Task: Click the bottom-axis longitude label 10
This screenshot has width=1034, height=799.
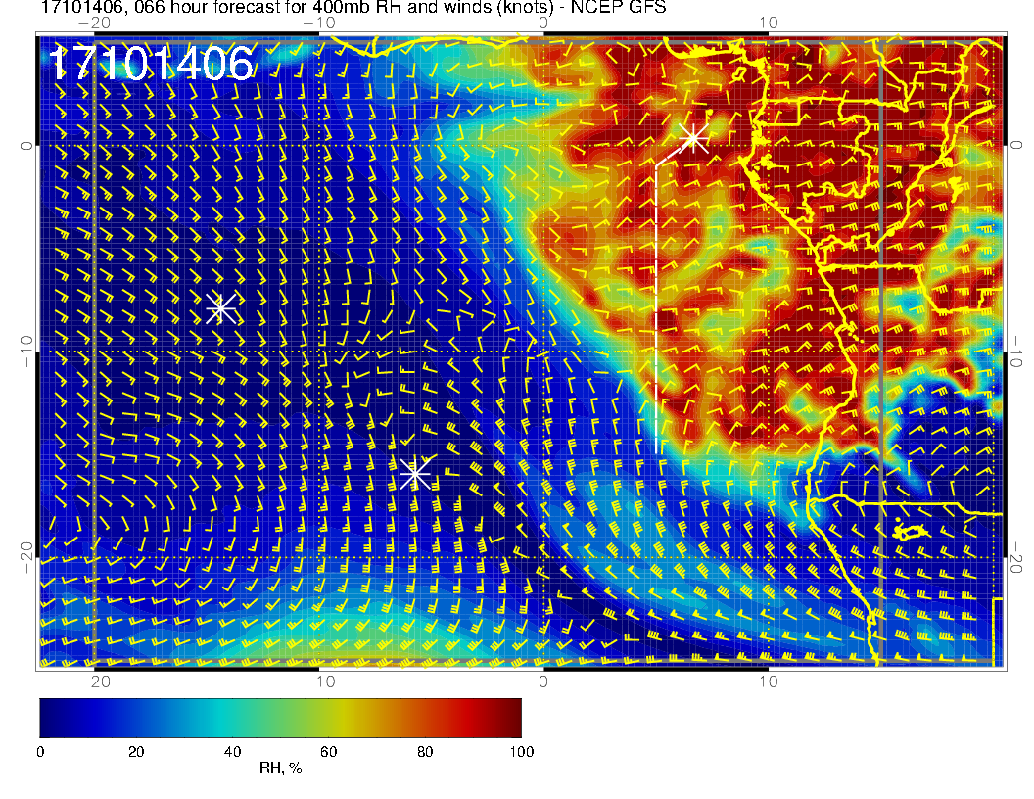Action: click(x=769, y=681)
